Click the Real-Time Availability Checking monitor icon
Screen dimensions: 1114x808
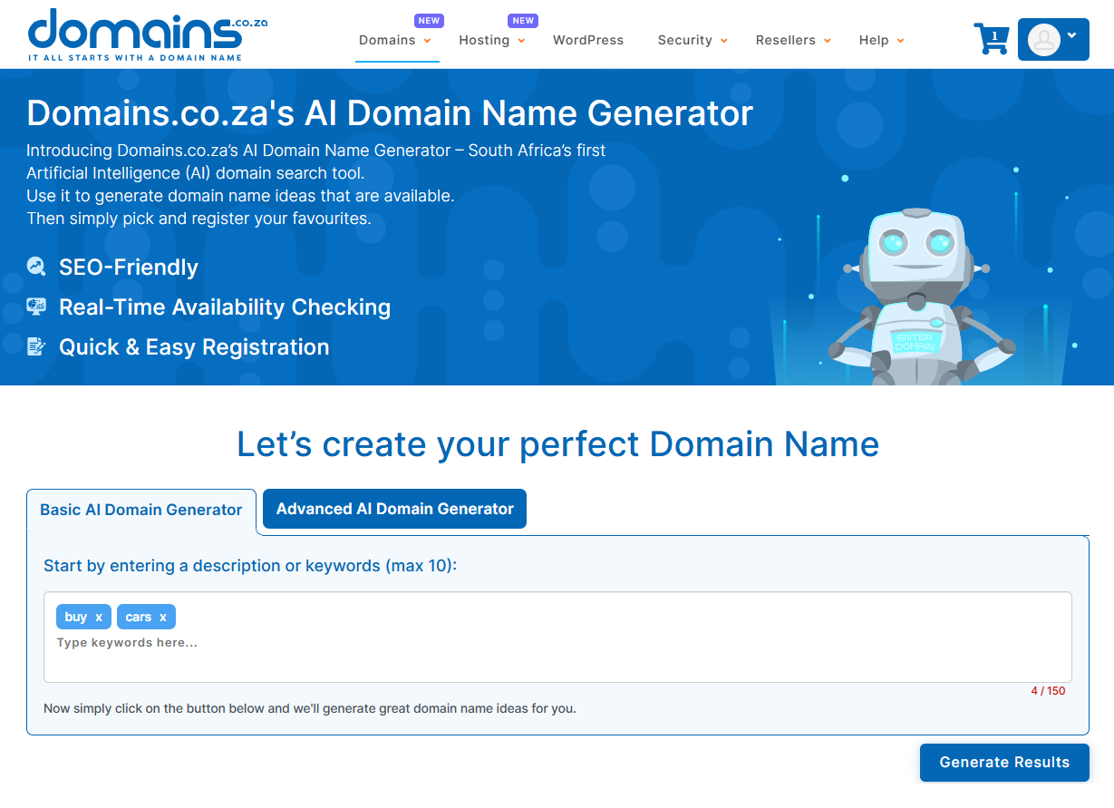[36, 307]
